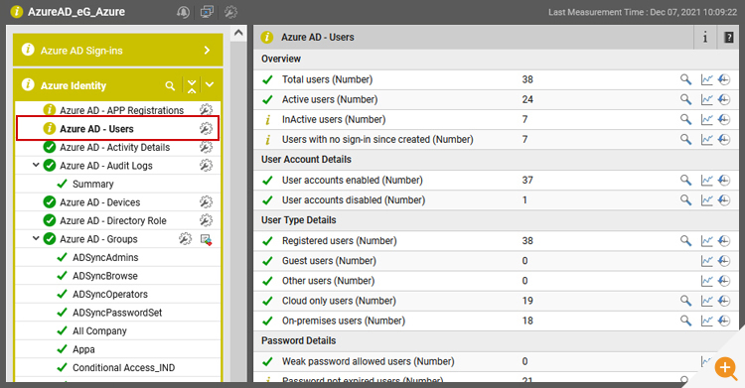This screenshot has width=745, height=388.
Task: Show graph for User accounts disabled
Action: 706,199
